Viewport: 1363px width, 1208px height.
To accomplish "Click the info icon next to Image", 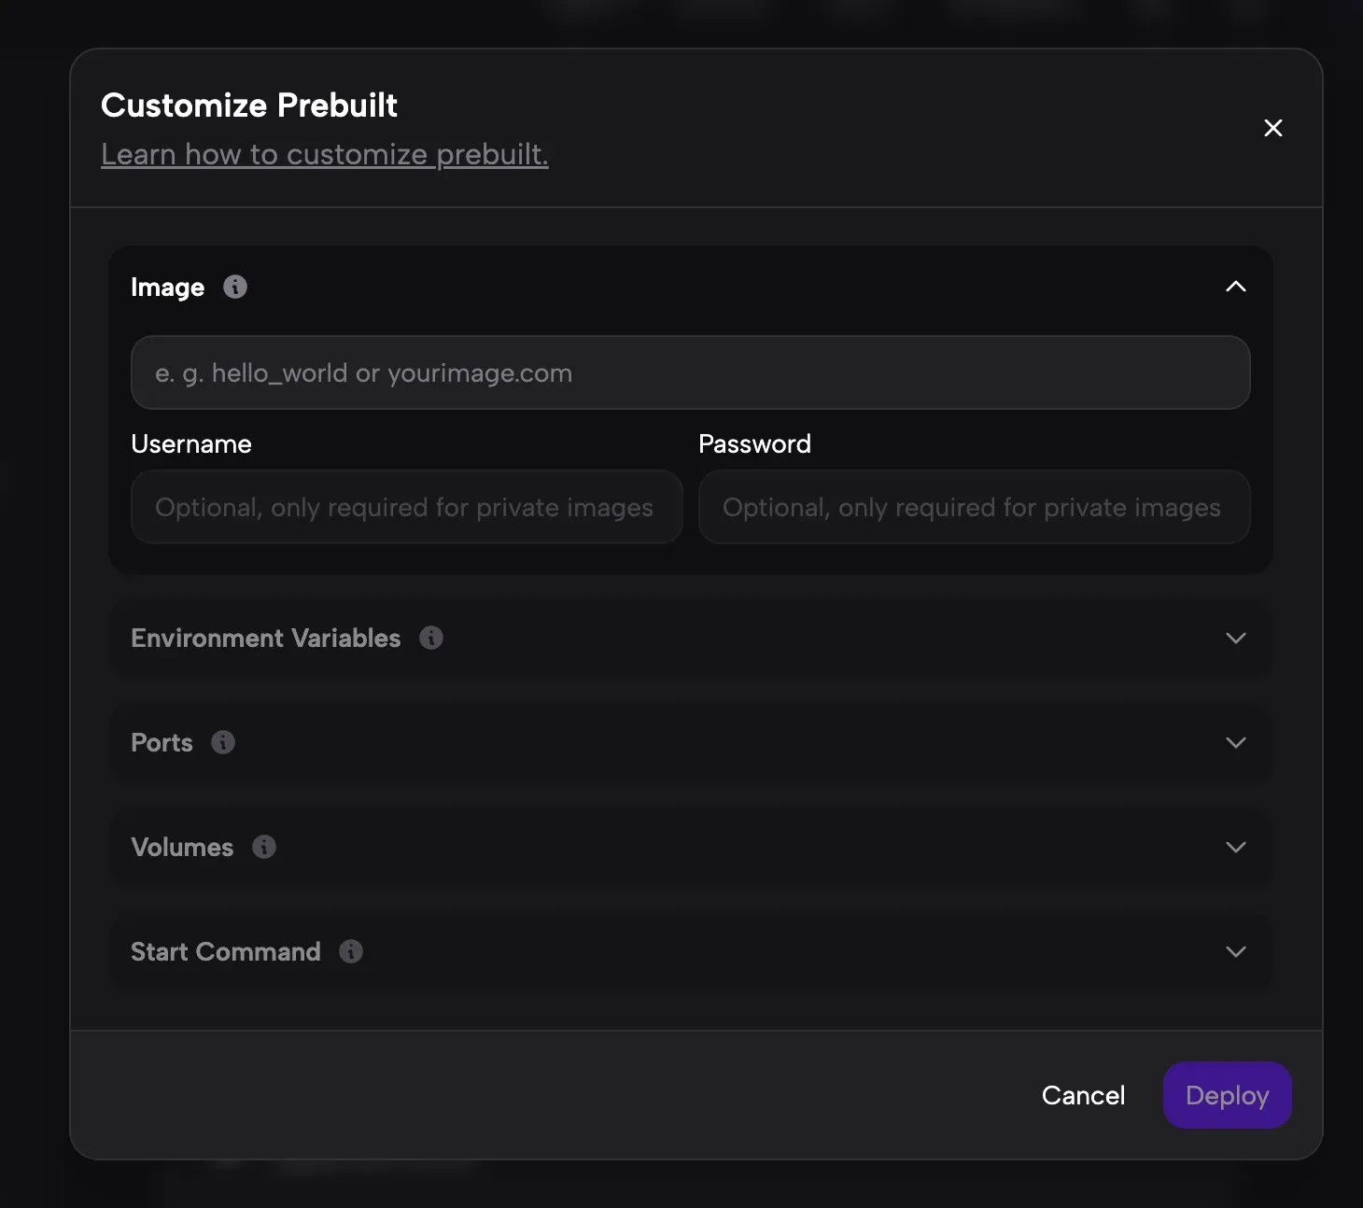I will pyautogui.click(x=235, y=287).
